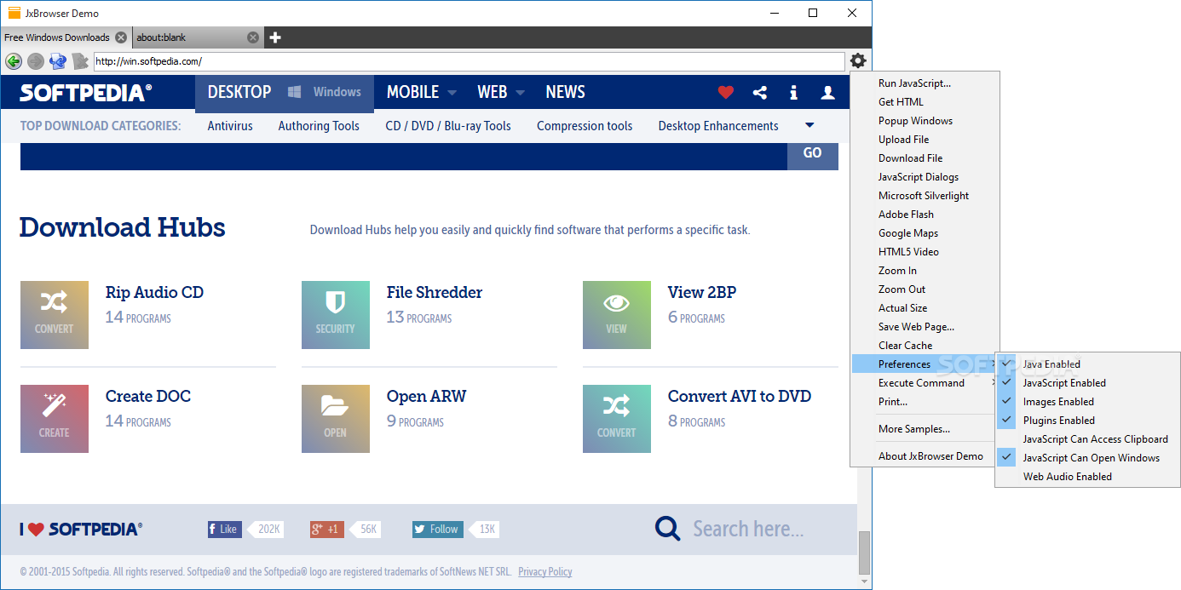The width and height of the screenshot is (1181, 590).
Task: Click the Softpedia logo
Action: (86, 93)
